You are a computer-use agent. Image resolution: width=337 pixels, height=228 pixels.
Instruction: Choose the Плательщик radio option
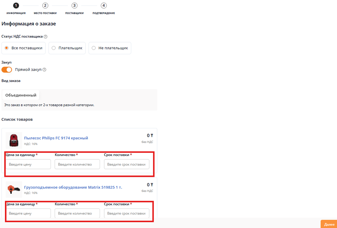click(x=54, y=48)
